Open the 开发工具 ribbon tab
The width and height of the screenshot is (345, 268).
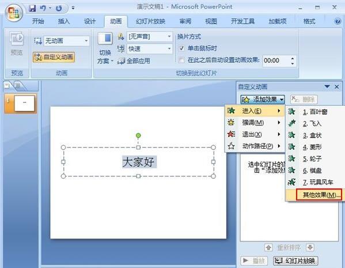tap(242, 21)
